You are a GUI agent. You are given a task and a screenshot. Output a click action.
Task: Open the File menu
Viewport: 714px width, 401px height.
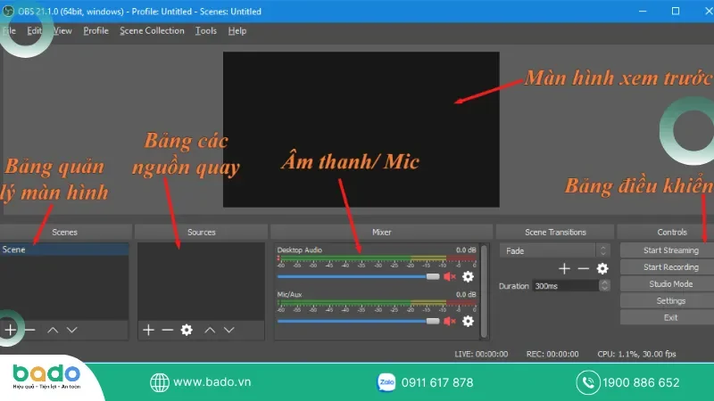click(9, 31)
